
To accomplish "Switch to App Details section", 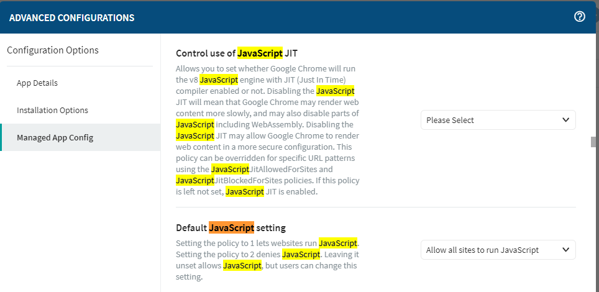I will [x=37, y=83].
